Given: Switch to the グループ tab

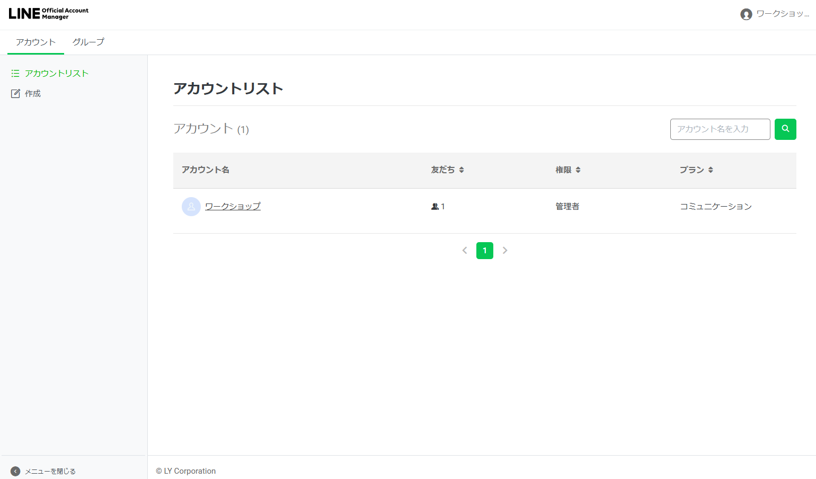Looking at the screenshot, I should pos(88,42).
